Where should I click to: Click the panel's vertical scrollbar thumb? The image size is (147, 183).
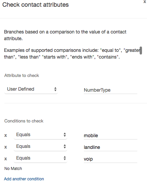(x=141, y=51)
